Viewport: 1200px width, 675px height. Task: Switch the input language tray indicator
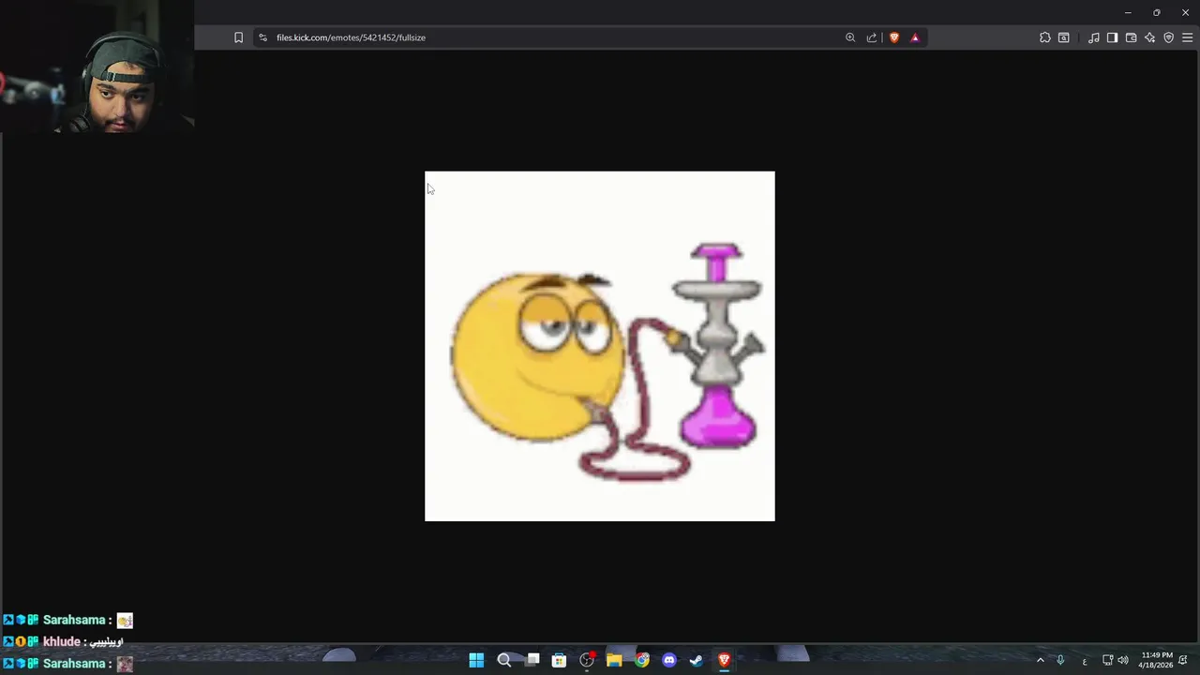[1085, 661]
